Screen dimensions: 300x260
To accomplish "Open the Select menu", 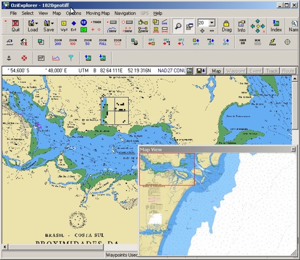I will [x=28, y=13].
